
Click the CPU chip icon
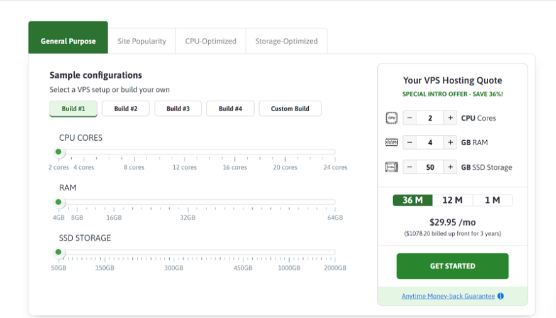tap(391, 118)
